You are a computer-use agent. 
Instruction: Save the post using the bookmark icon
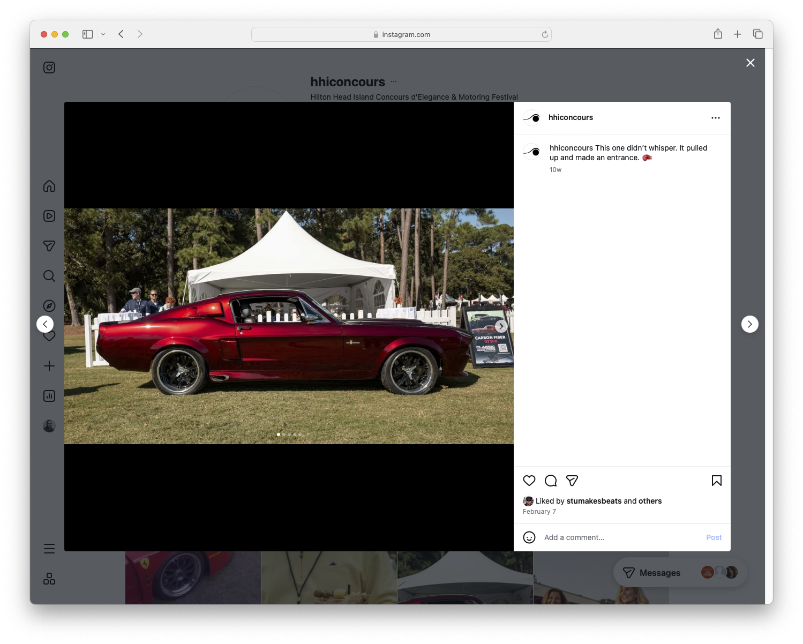(717, 481)
